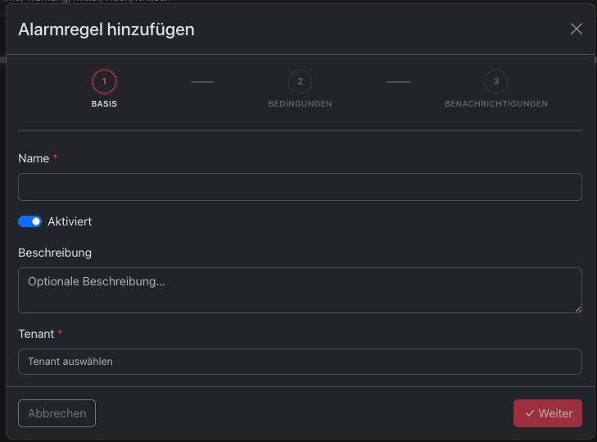This screenshot has height=442, width=597.
Task: Click the Tenant field label
Action: (36, 334)
